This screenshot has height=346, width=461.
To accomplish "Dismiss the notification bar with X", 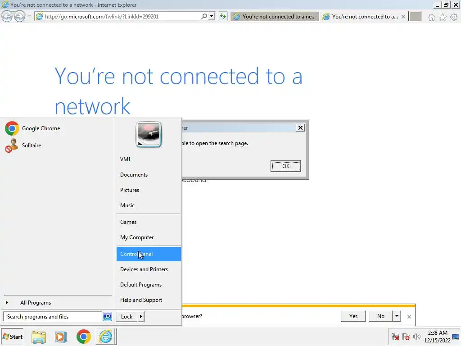I will (409, 317).
